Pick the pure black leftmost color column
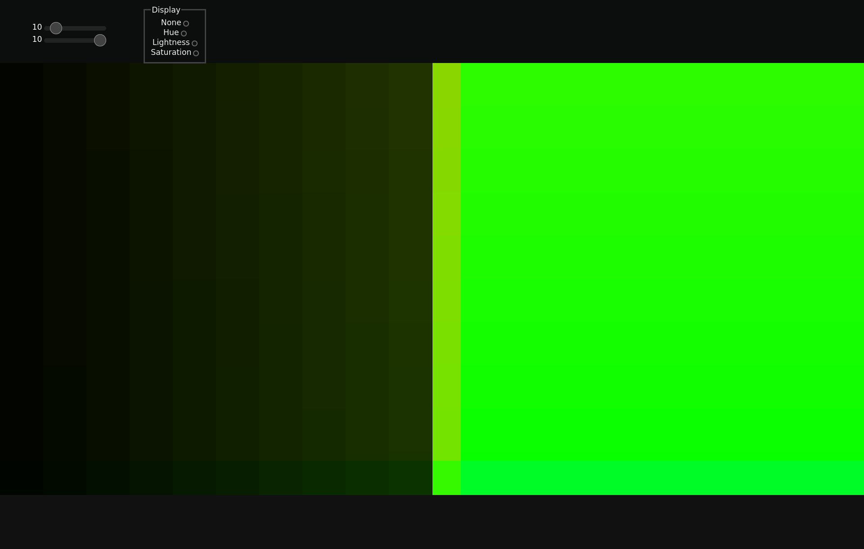 [x=21, y=261]
